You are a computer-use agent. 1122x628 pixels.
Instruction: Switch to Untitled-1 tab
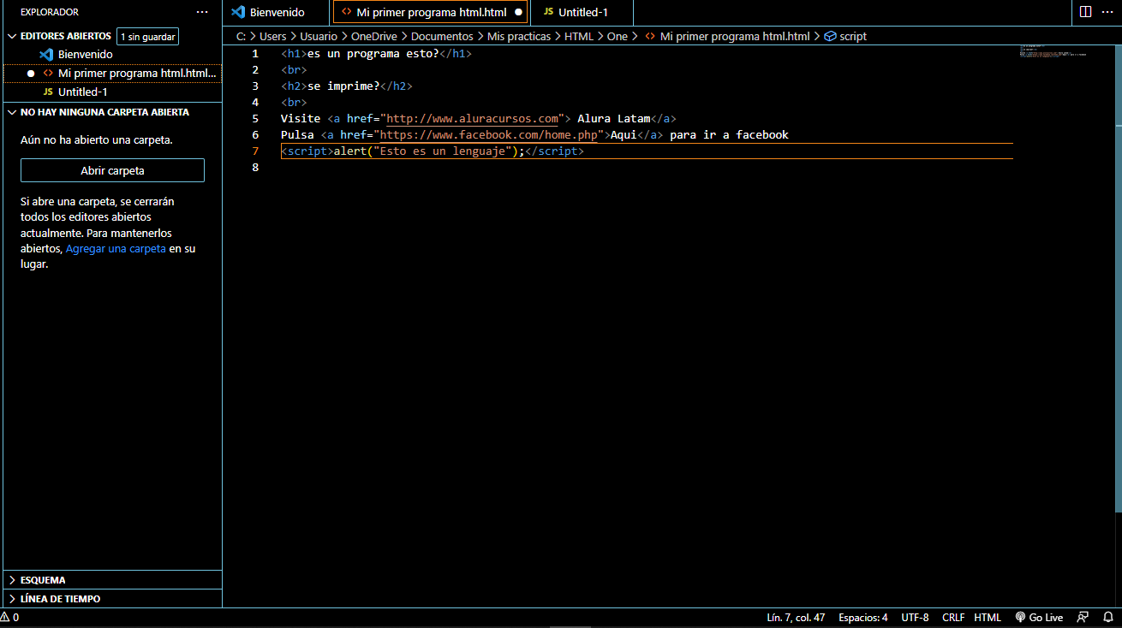click(x=582, y=13)
